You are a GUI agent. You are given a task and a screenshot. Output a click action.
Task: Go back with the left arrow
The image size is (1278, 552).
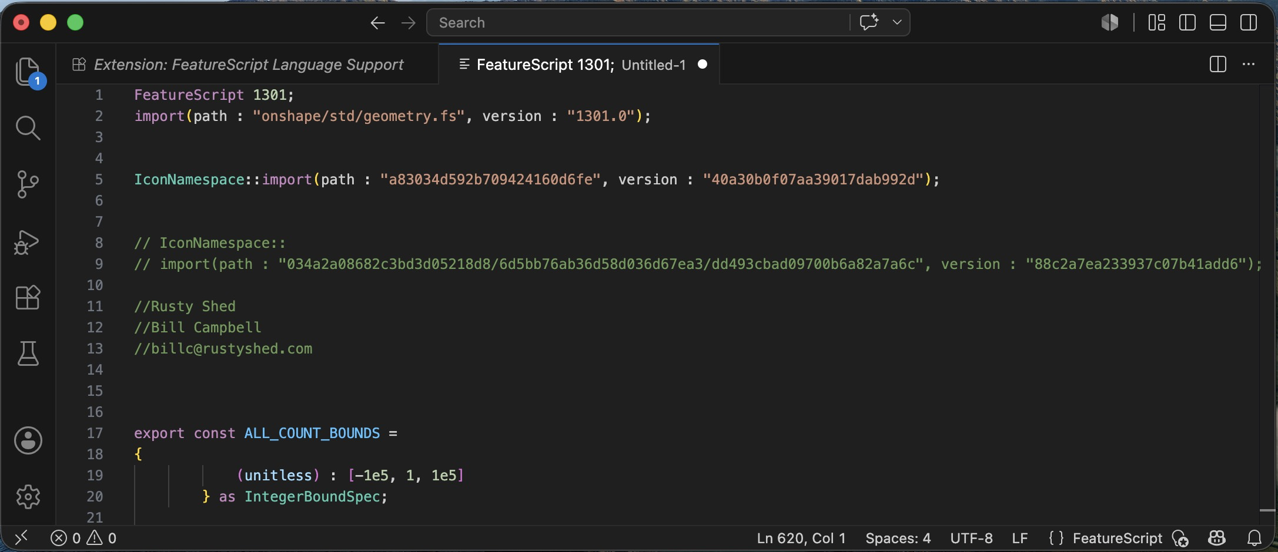(377, 23)
